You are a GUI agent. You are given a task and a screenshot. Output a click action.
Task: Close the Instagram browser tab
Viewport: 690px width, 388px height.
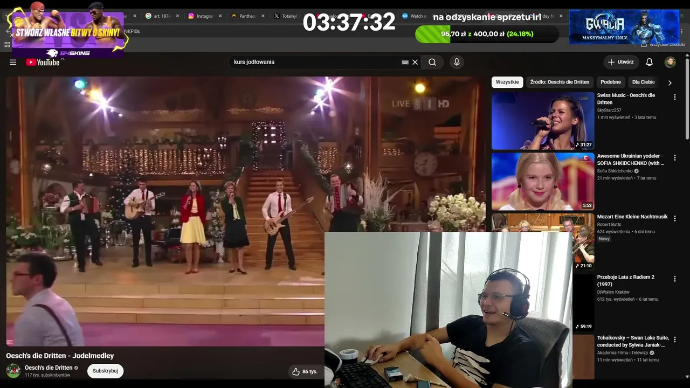tap(220, 16)
